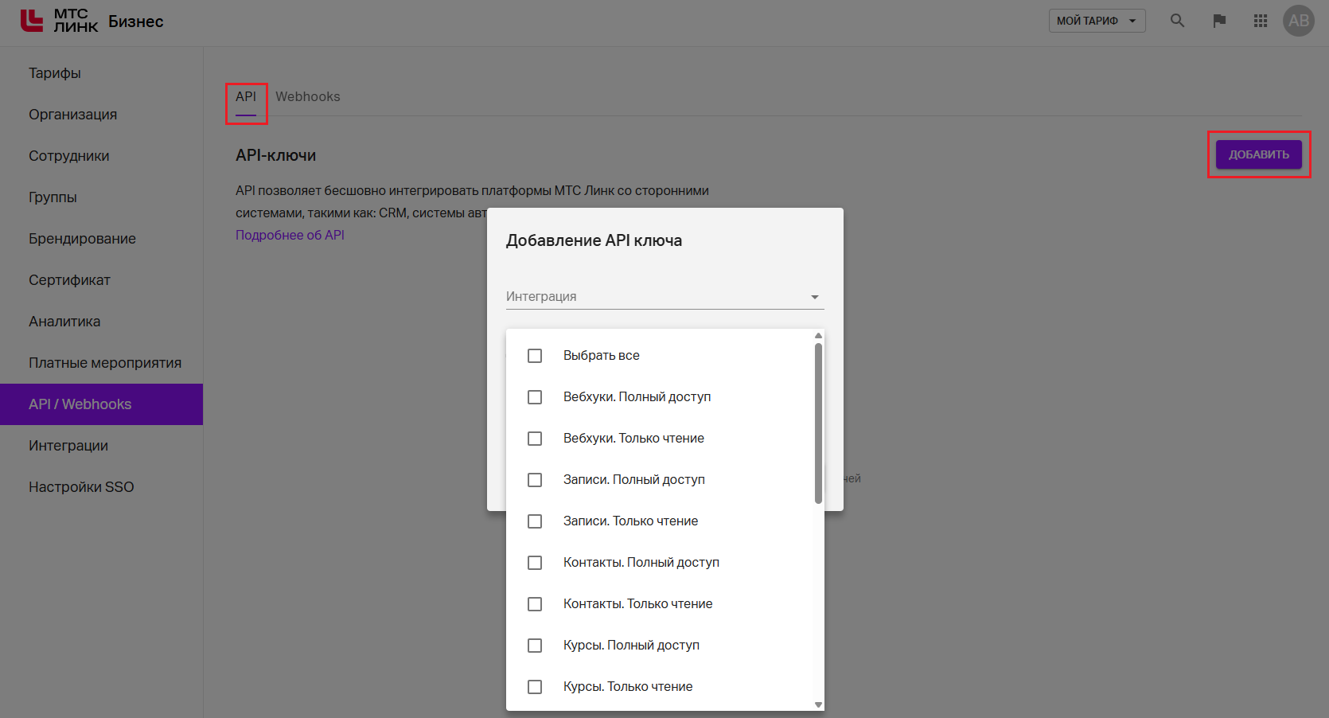Image resolution: width=1329 pixels, height=718 pixels.
Task: Click the flag notifications icon
Action: pyautogui.click(x=1218, y=21)
